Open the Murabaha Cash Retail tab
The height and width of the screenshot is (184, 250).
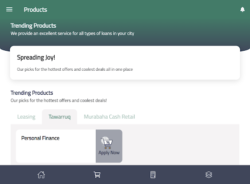click(x=109, y=117)
